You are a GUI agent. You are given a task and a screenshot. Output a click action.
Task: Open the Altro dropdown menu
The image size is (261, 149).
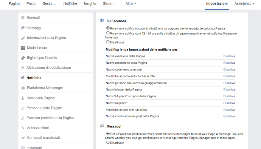coord(130,3)
